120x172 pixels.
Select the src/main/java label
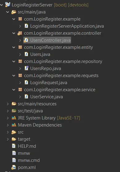pos(32,12)
